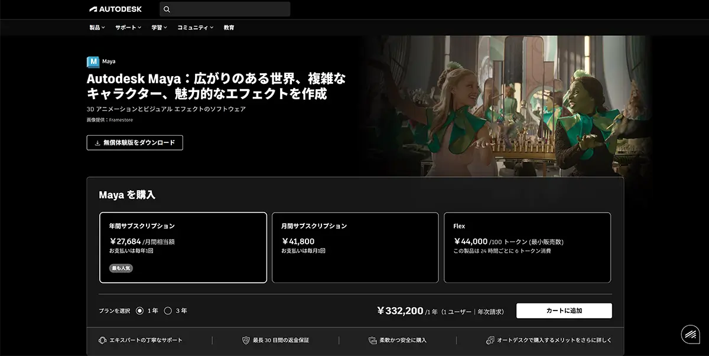
Task: Click the Maya product icon
Action: click(x=93, y=61)
